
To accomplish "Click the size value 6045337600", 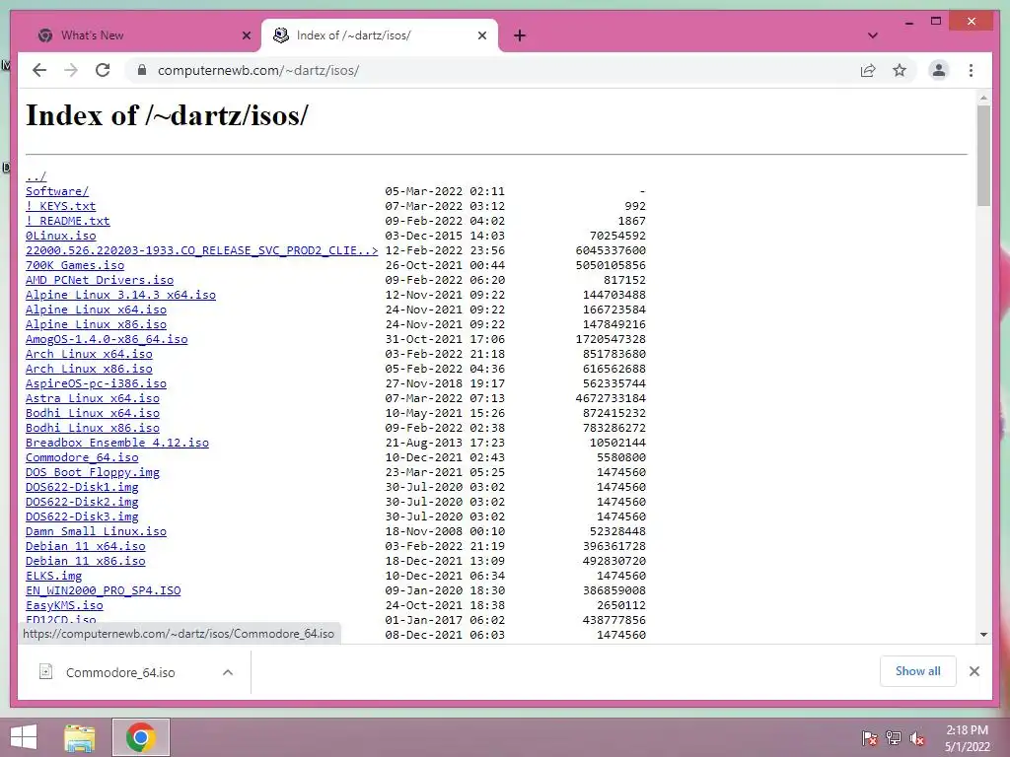I will 611,250.
